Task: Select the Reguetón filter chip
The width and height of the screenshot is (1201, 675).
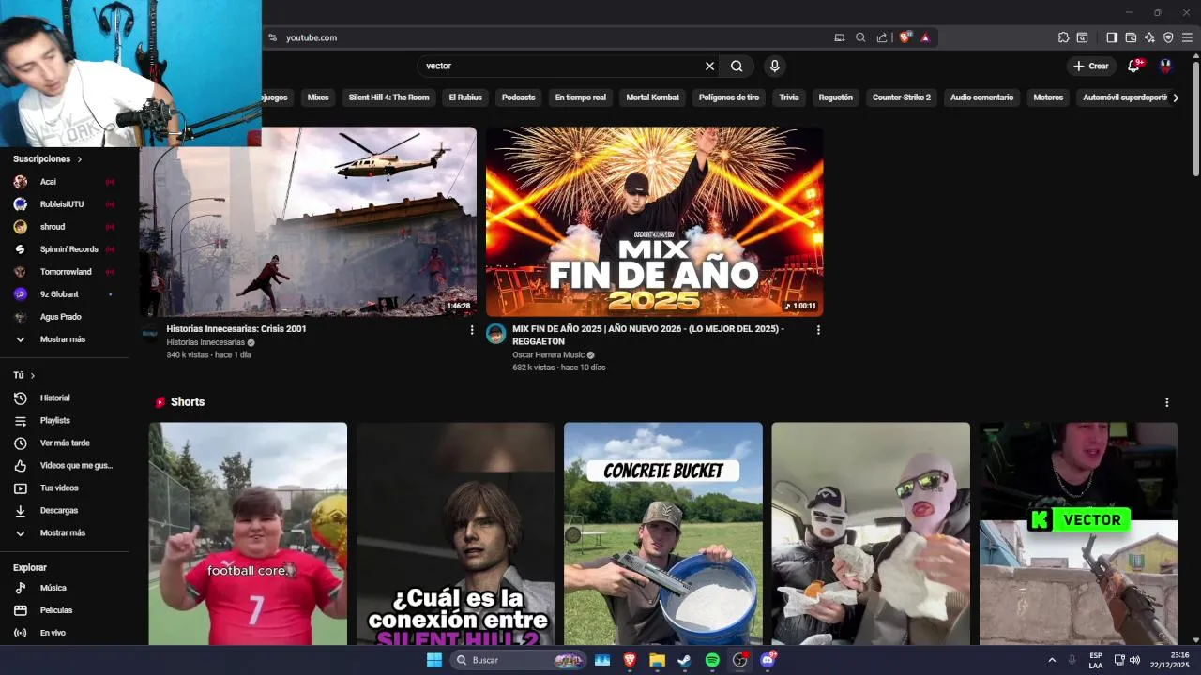Action: pyautogui.click(x=835, y=97)
